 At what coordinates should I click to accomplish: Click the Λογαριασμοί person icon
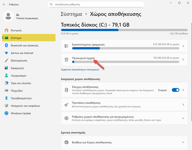point(6,76)
